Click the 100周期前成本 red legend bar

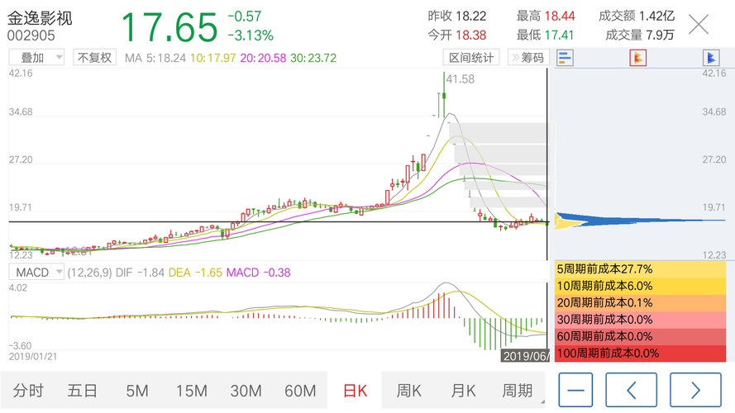pyautogui.click(x=640, y=353)
